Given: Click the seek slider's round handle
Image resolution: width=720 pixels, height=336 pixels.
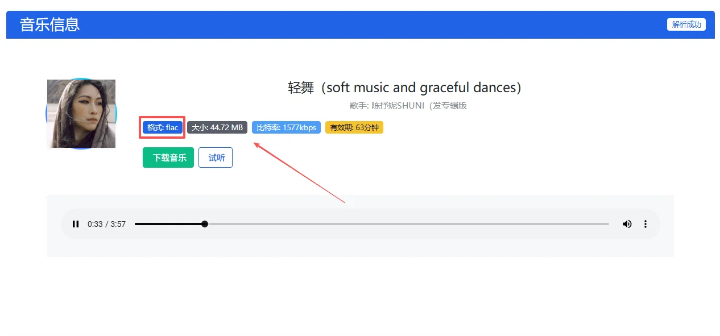Looking at the screenshot, I should coord(205,224).
